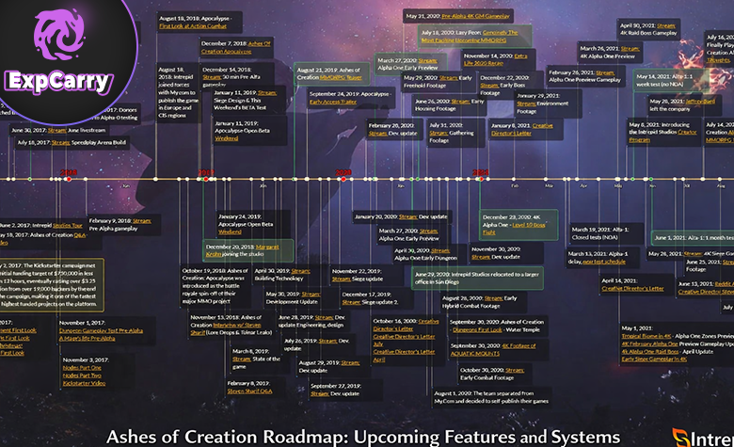Open Stream link for Gathering Footage
The width and height of the screenshot is (734, 447).
tap(439, 133)
